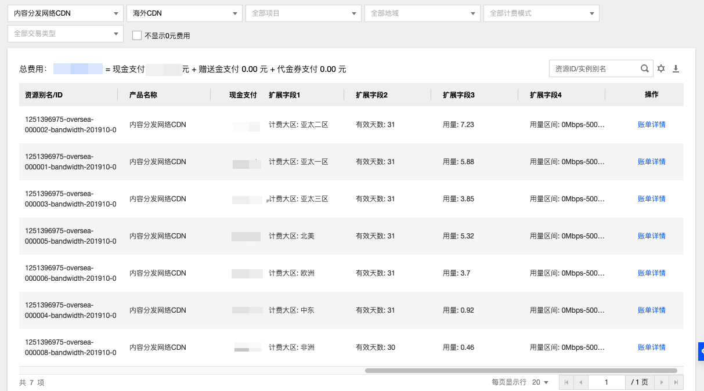Focus the 资源ID/实例别名 search field
The width and height of the screenshot is (704, 391).
pyautogui.click(x=595, y=68)
